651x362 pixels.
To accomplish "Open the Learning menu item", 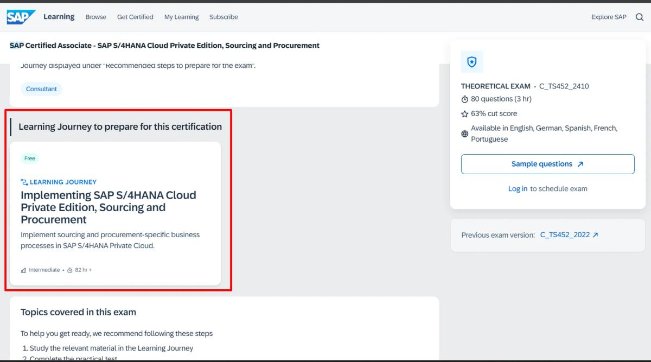I will click(59, 17).
